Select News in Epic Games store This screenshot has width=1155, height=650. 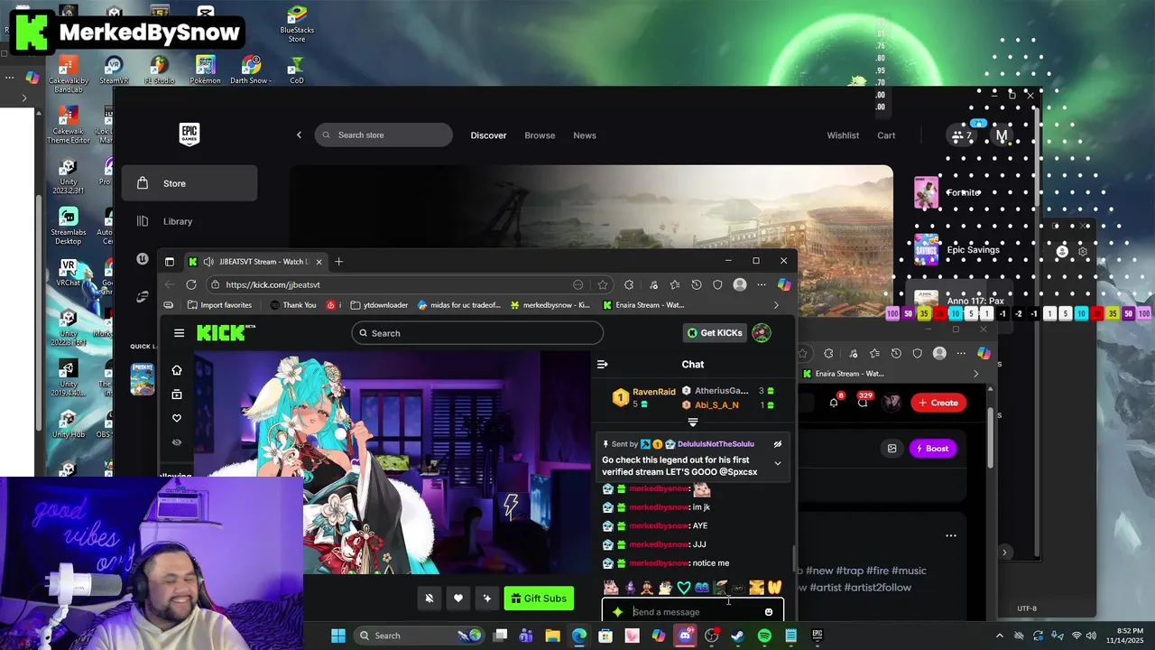tap(585, 135)
